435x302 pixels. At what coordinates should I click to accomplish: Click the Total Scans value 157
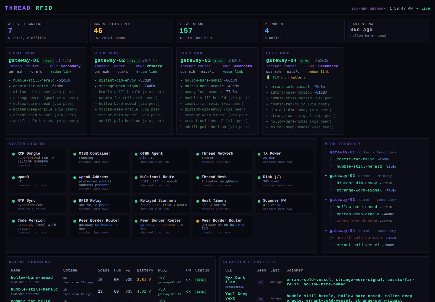click(186, 31)
